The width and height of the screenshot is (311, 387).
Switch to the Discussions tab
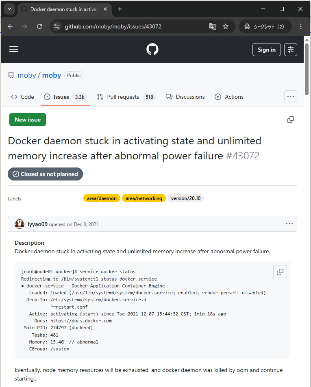pos(185,97)
